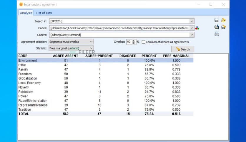This screenshot has height=142, width=246.
Task: Open the Agreement criterion dropdown
Action: (x=71, y=42)
